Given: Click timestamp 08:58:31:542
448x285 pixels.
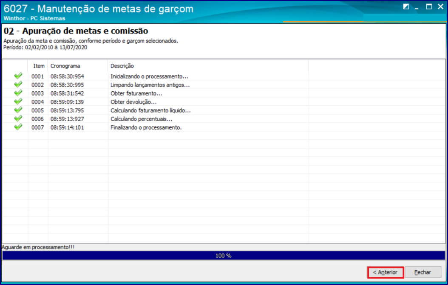Looking at the screenshot, I should click(x=67, y=94).
